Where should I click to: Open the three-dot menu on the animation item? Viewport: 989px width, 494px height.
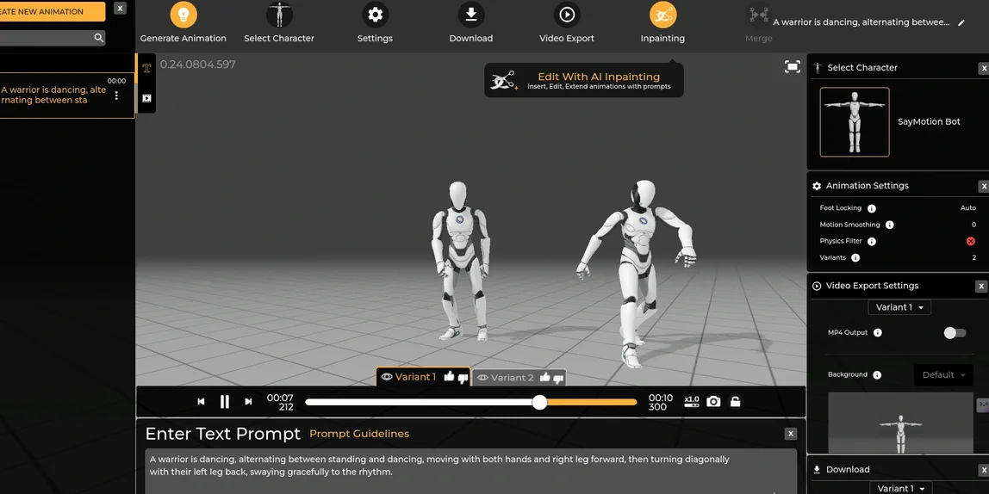click(116, 96)
